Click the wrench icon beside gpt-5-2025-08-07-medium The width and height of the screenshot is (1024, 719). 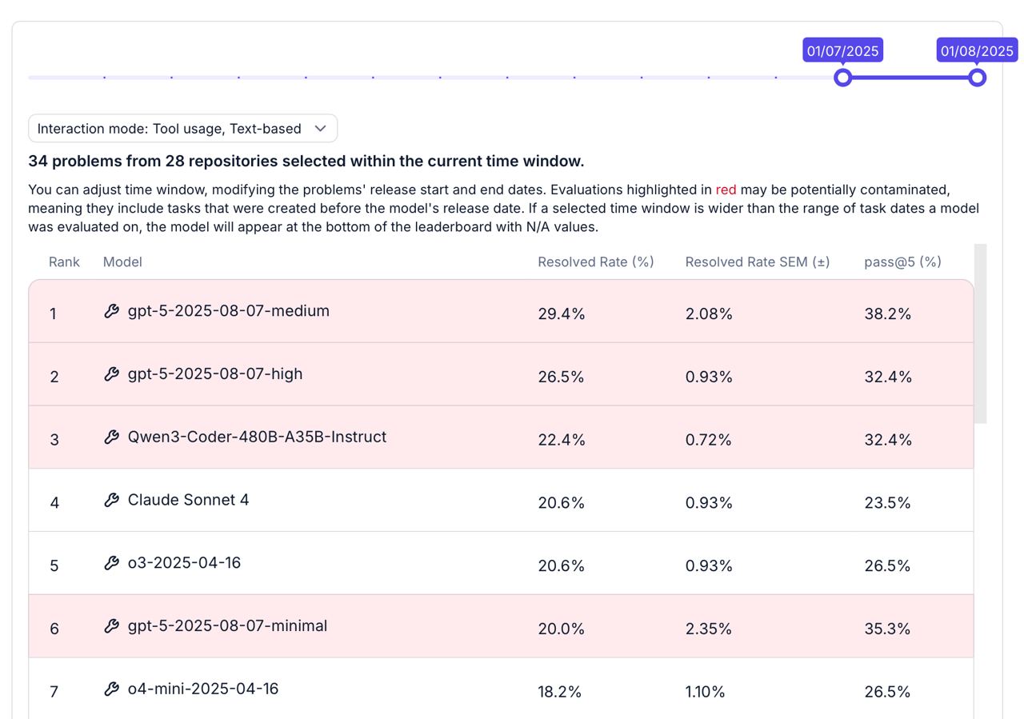112,311
